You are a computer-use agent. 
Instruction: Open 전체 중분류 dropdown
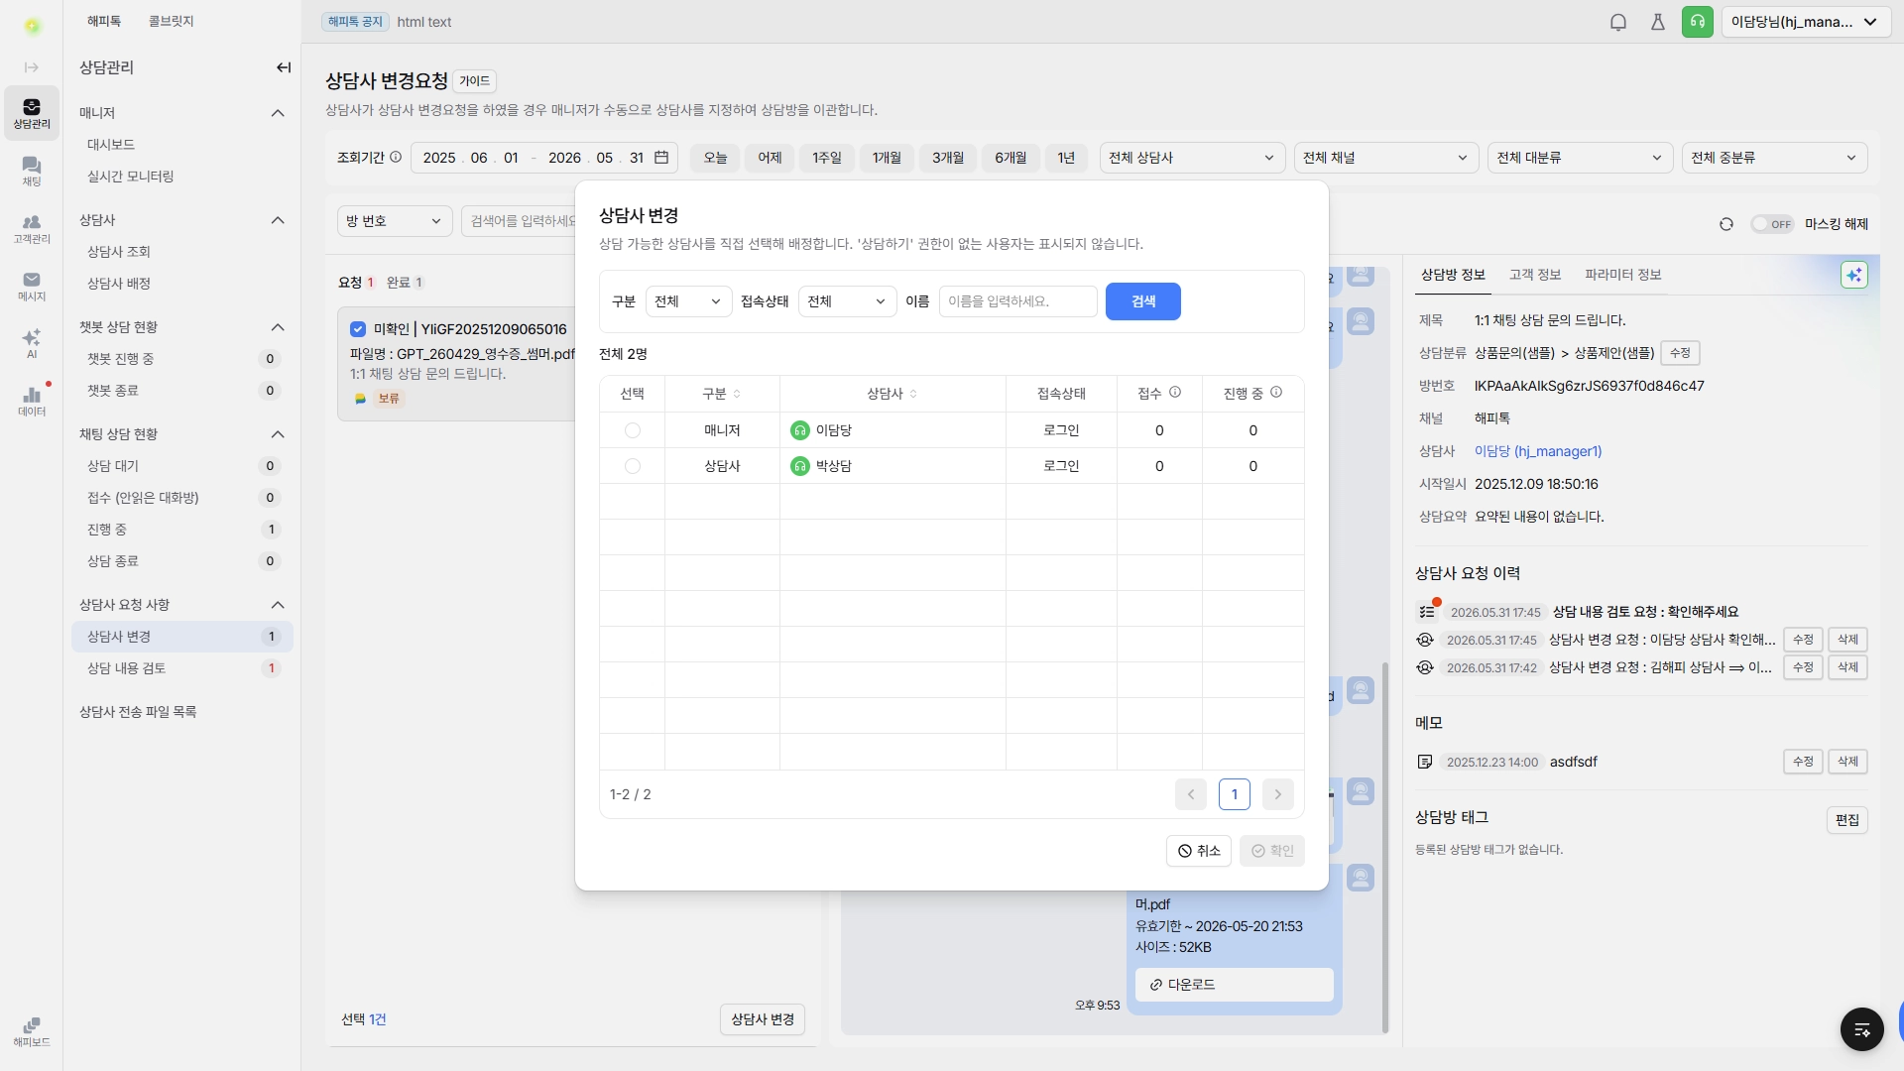click(1774, 158)
